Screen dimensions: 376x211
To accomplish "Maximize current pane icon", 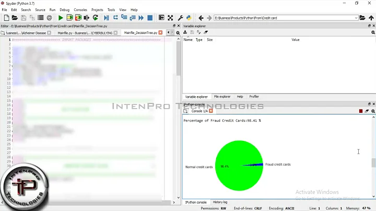I will [161, 18].
